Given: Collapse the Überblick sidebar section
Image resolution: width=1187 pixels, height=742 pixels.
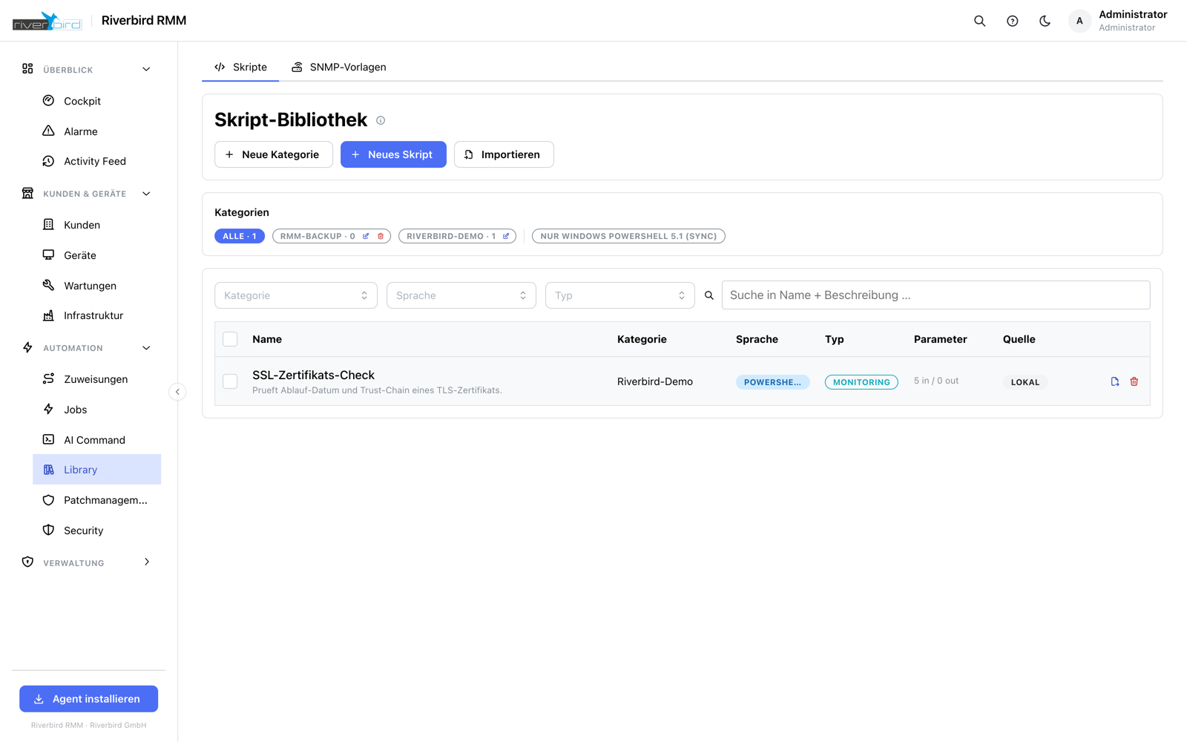Looking at the screenshot, I should 87,70.
